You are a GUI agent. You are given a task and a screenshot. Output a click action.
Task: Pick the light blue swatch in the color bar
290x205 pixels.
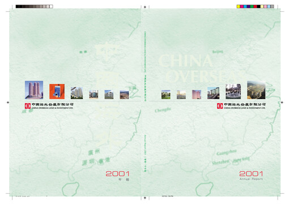click(269, 6)
